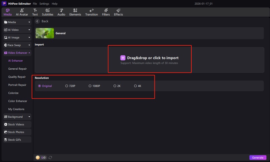
Task: Select the Filters tool icon
Action: 106,10
